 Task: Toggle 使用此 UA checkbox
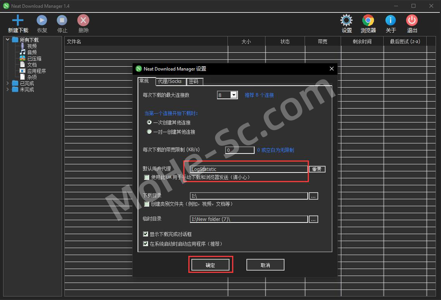[146, 177]
